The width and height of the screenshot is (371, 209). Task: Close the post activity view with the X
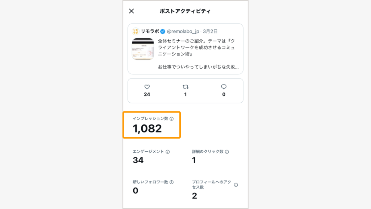coord(131,11)
